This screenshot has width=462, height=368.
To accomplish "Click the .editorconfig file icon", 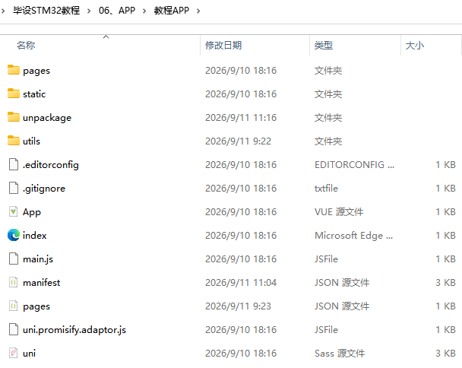I will [13, 164].
